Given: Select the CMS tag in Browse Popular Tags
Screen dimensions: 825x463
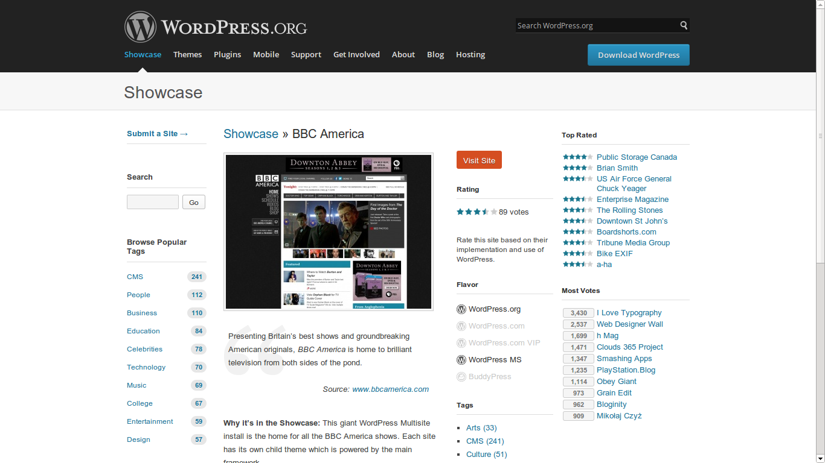Looking at the screenshot, I should [135, 277].
